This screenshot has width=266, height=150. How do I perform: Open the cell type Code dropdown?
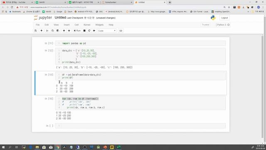[x=107, y=31]
